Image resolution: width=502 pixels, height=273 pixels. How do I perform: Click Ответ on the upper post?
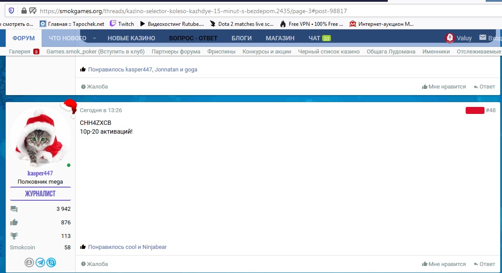(x=484, y=86)
